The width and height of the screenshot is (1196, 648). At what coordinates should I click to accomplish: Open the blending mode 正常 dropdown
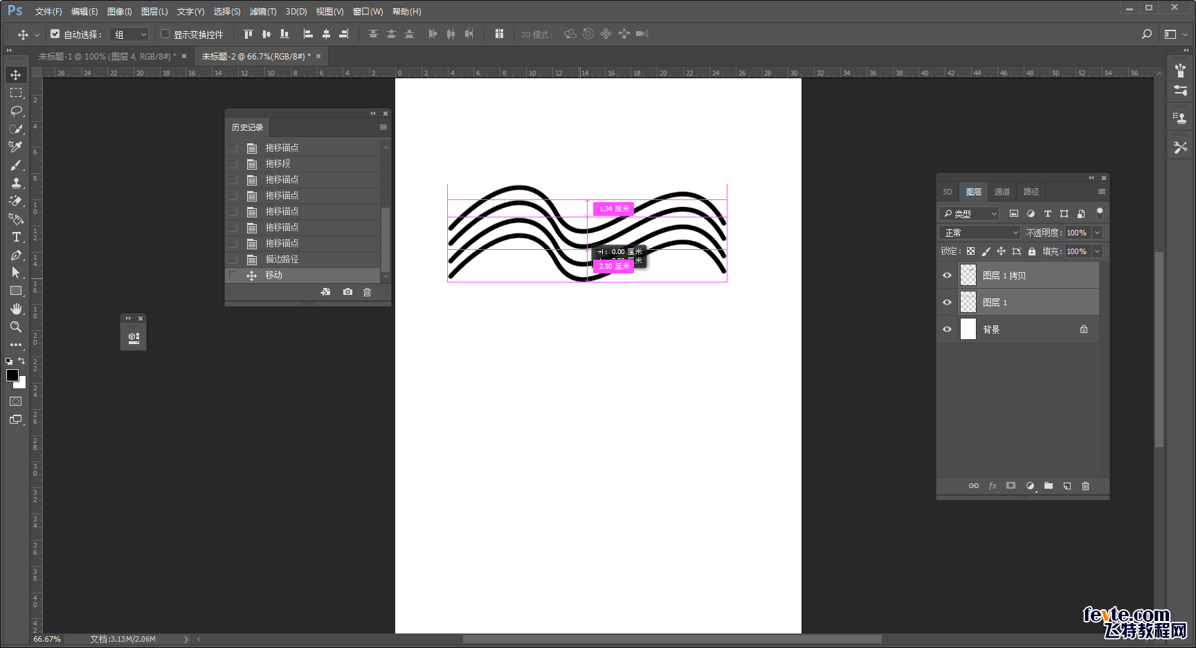pos(979,233)
